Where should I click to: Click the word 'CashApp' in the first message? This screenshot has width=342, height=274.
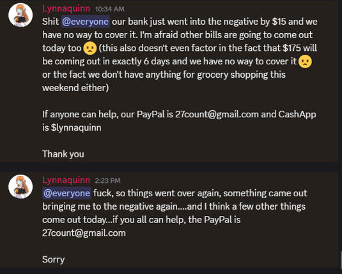pyautogui.click(x=297, y=115)
